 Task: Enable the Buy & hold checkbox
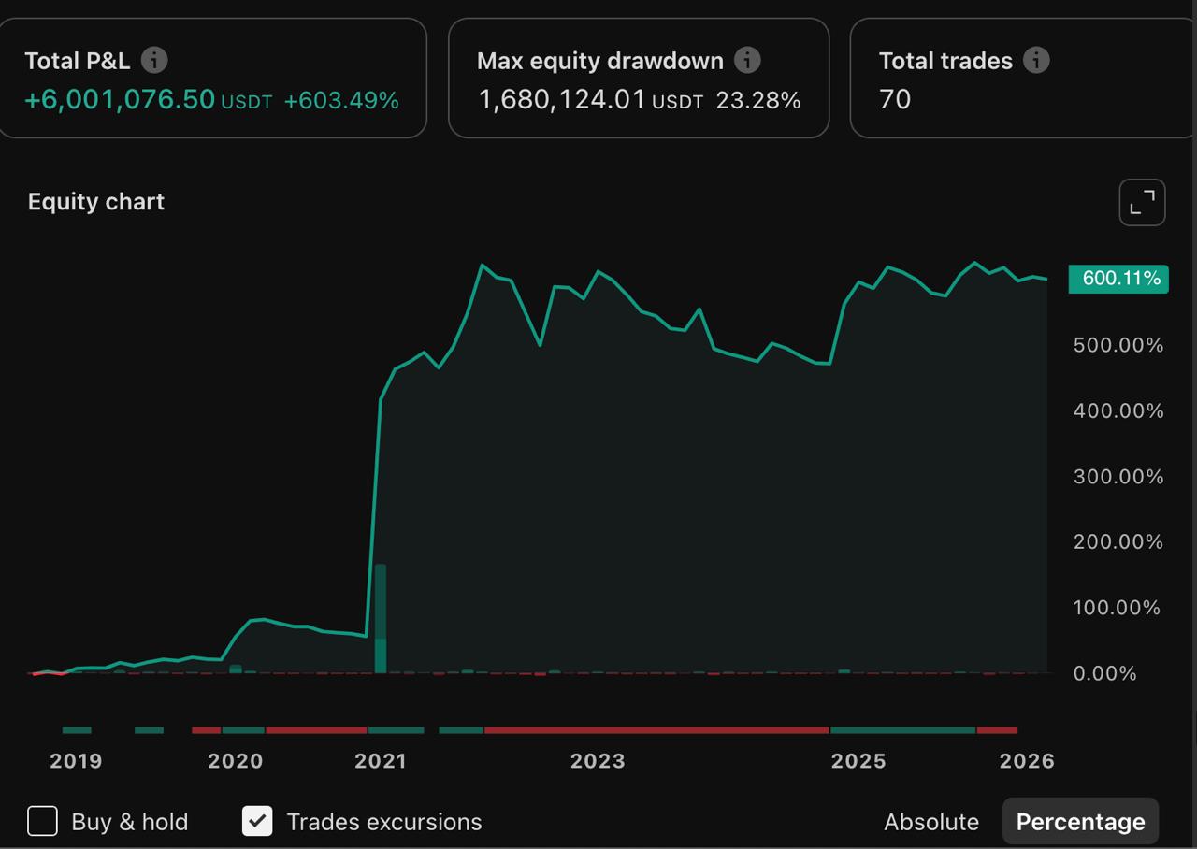[x=43, y=821]
